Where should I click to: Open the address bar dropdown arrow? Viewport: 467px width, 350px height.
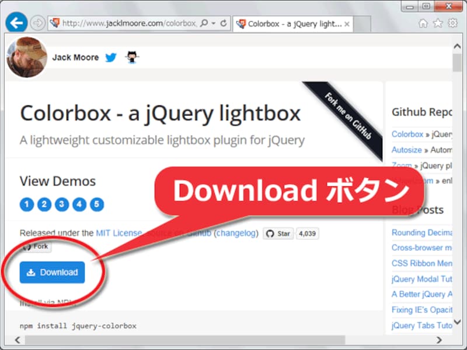(214, 23)
